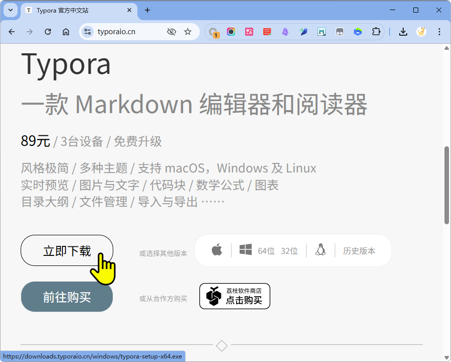The height and width of the screenshot is (362, 451).
Task: Go to the browser home page
Action: pos(66,32)
